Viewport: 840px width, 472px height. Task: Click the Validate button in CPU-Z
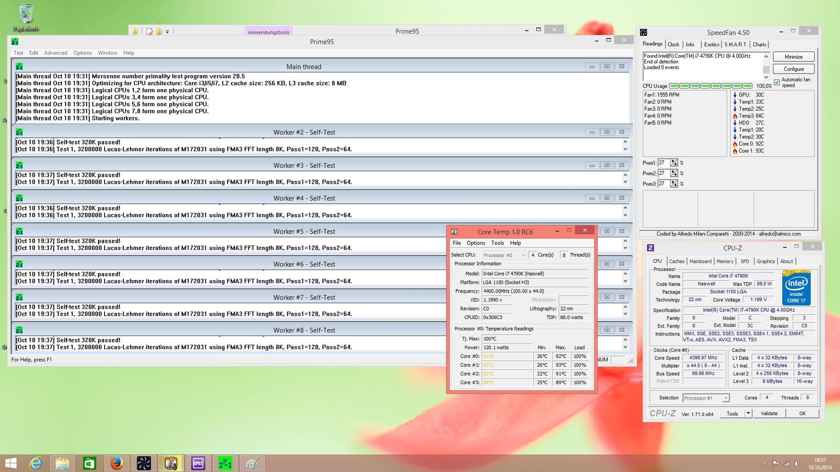[x=769, y=413]
